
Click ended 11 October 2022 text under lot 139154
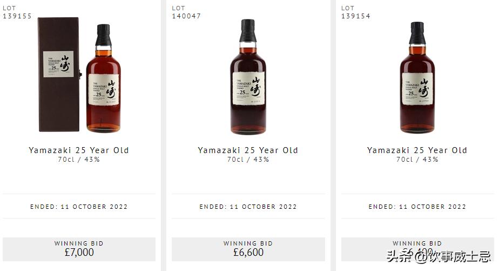417,207
